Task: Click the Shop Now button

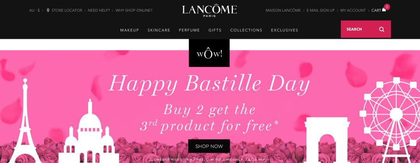Action: (x=209, y=146)
